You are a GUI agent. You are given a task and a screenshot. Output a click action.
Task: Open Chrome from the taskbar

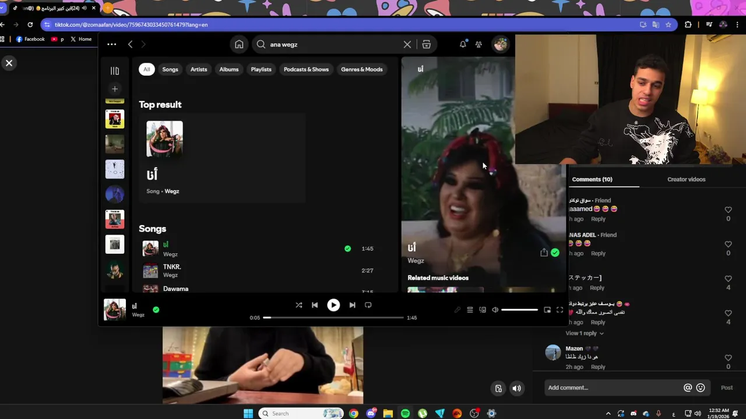(353, 413)
